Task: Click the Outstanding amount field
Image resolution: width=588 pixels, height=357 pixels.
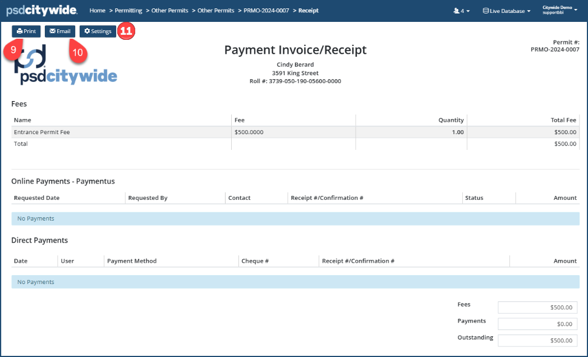Action: point(537,340)
